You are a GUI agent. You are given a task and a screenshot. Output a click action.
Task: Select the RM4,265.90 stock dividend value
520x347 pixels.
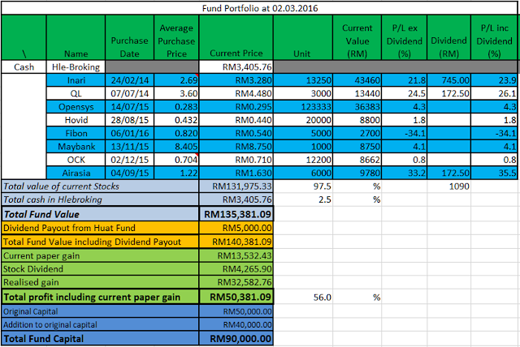tap(236, 268)
